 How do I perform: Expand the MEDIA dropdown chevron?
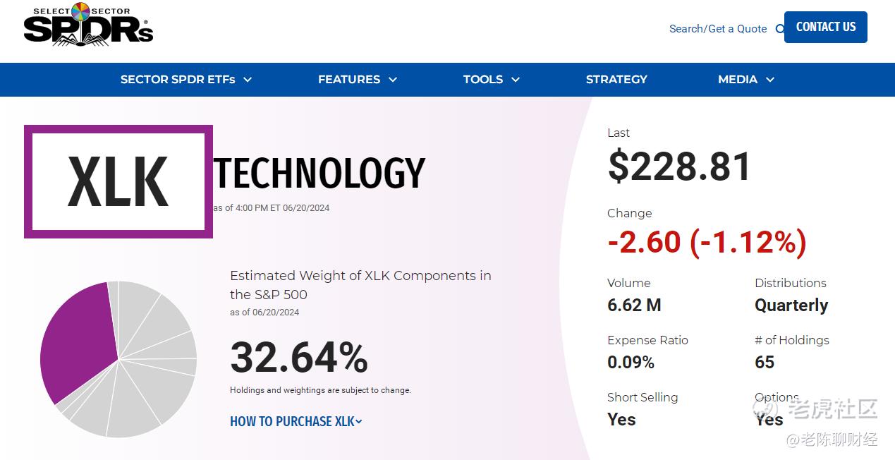point(770,80)
